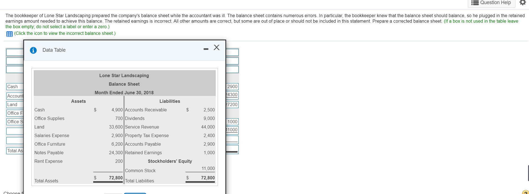
Task: Click the Assets heading in data table
Action: [79, 101]
